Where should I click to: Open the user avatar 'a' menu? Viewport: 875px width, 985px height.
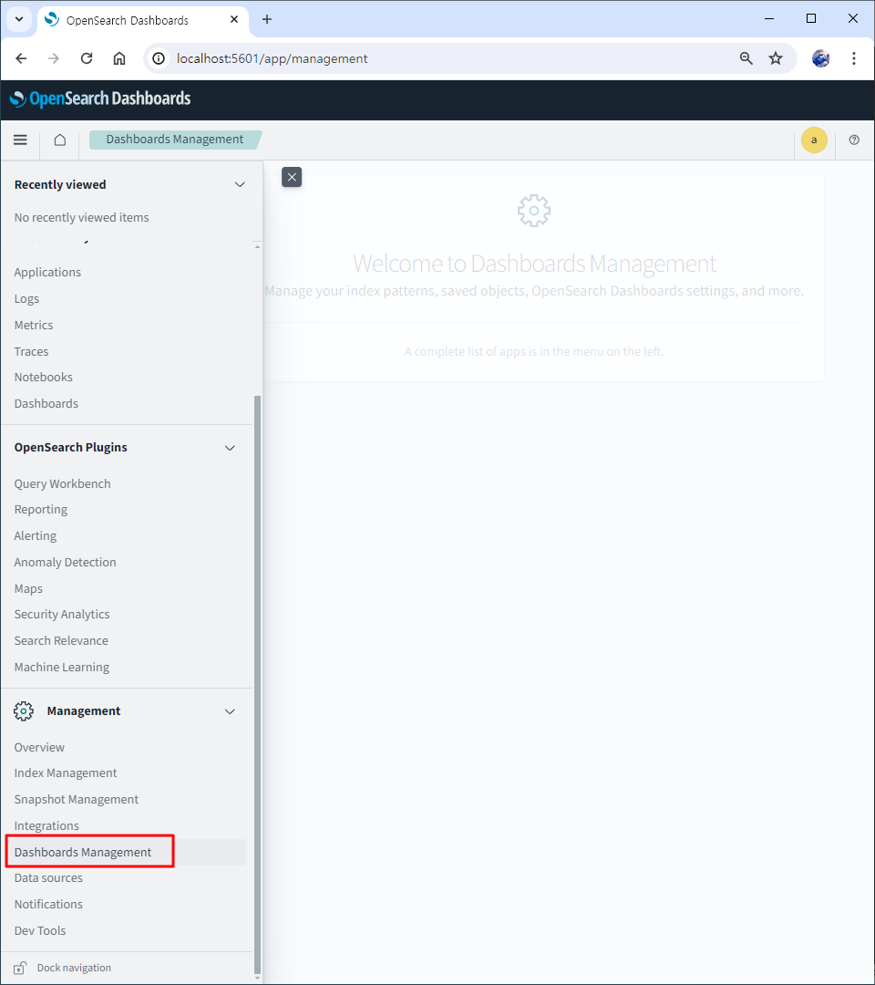click(814, 140)
